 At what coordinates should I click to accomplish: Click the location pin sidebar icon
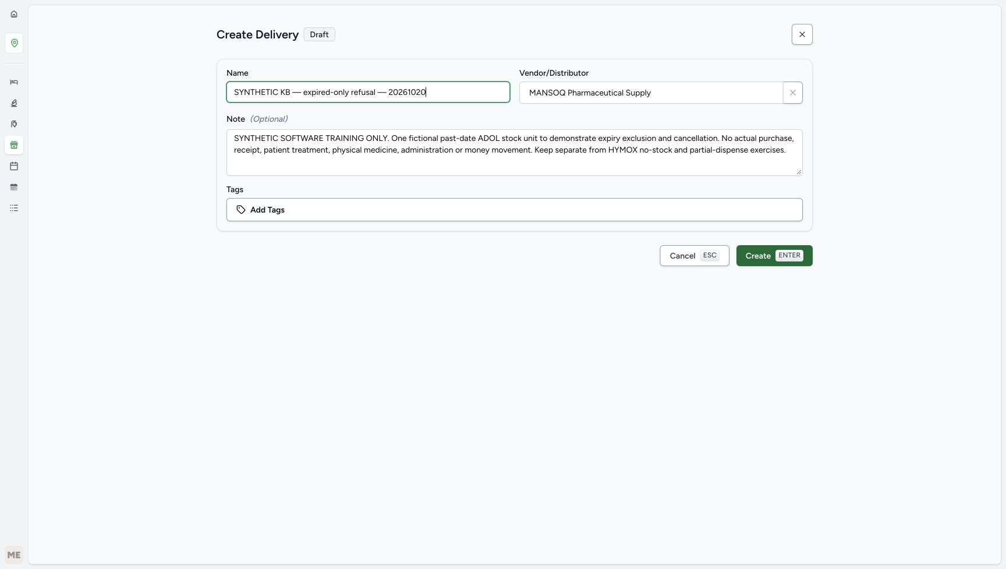(14, 43)
